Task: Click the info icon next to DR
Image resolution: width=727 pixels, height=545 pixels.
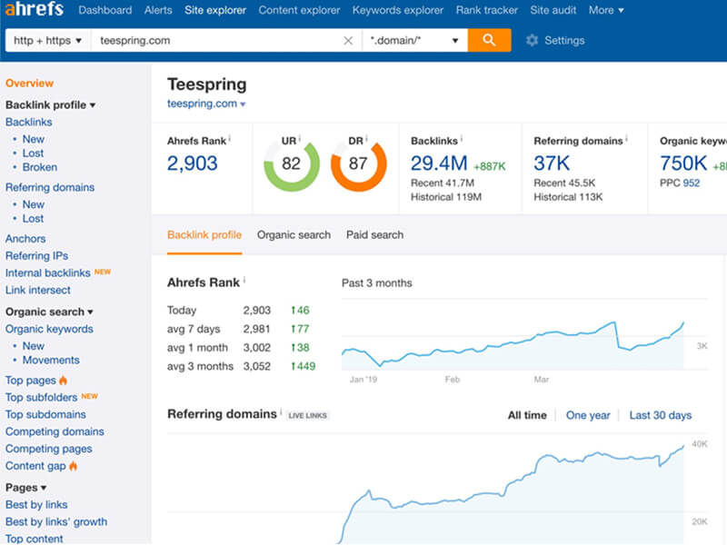Action: pos(366,138)
